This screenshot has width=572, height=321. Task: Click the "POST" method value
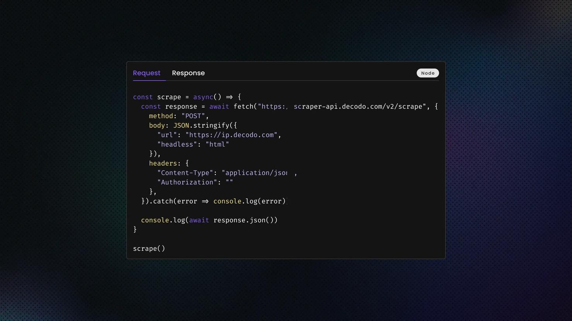point(193,116)
